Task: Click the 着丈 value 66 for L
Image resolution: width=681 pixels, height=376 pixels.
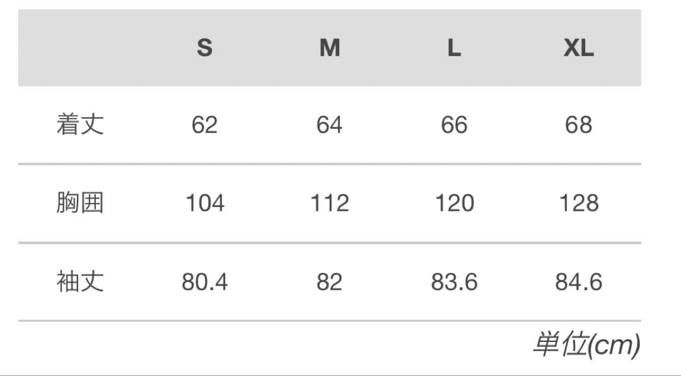Action: tap(454, 125)
